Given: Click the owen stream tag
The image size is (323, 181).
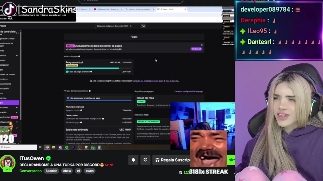Looking at the screenshot, I should point(90,171).
